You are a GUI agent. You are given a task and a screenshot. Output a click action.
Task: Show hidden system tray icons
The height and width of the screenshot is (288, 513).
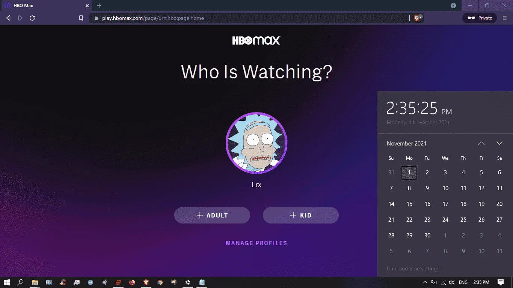425,282
